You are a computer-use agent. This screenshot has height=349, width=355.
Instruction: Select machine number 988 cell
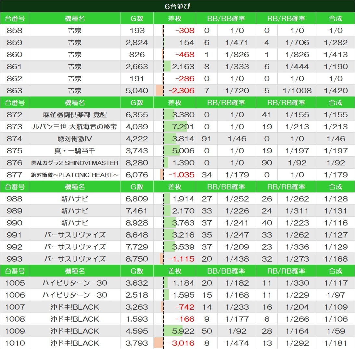pyautogui.click(x=15, y=199)
